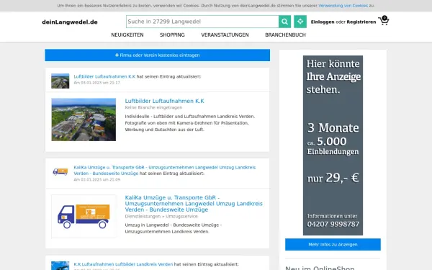Click 'Luftbilder Luftaufnahmen K.K' link in update header
This screenshot has width=432, height=270.
pos(104,76)
